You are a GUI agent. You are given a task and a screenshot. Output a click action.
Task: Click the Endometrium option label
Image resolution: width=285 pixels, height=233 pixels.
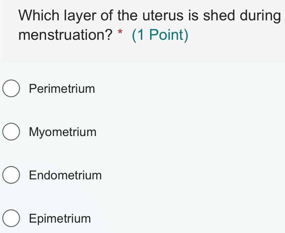pos(66,175)
